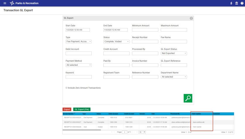Click the red Export button
This screenshot has height=139, width=245.
(x=67, y=109)
